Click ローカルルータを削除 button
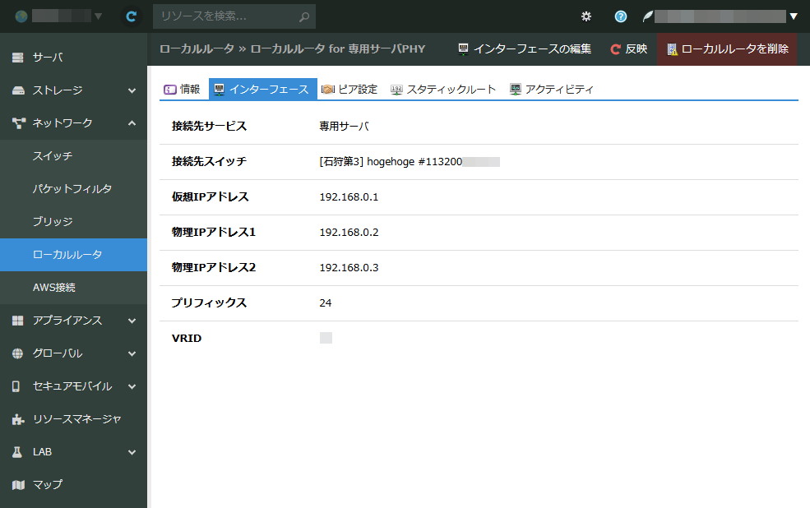The image size is (810, 508). (x=727, y=49)
